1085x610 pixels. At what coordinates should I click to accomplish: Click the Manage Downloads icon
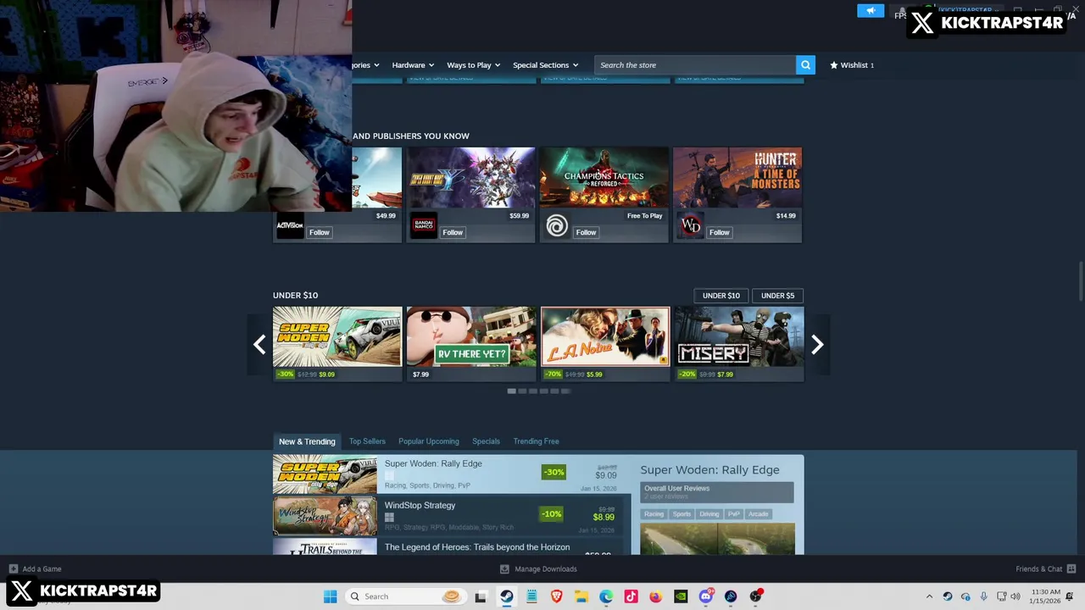(x=504, y=569)
